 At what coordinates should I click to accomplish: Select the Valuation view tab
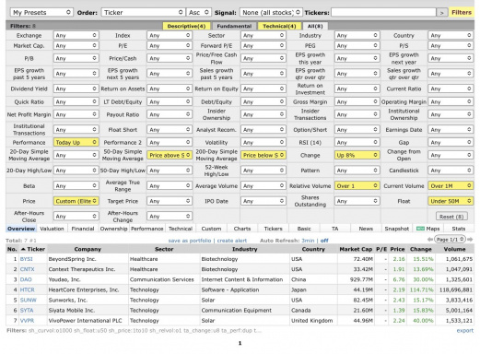click(x=52, y=229)
